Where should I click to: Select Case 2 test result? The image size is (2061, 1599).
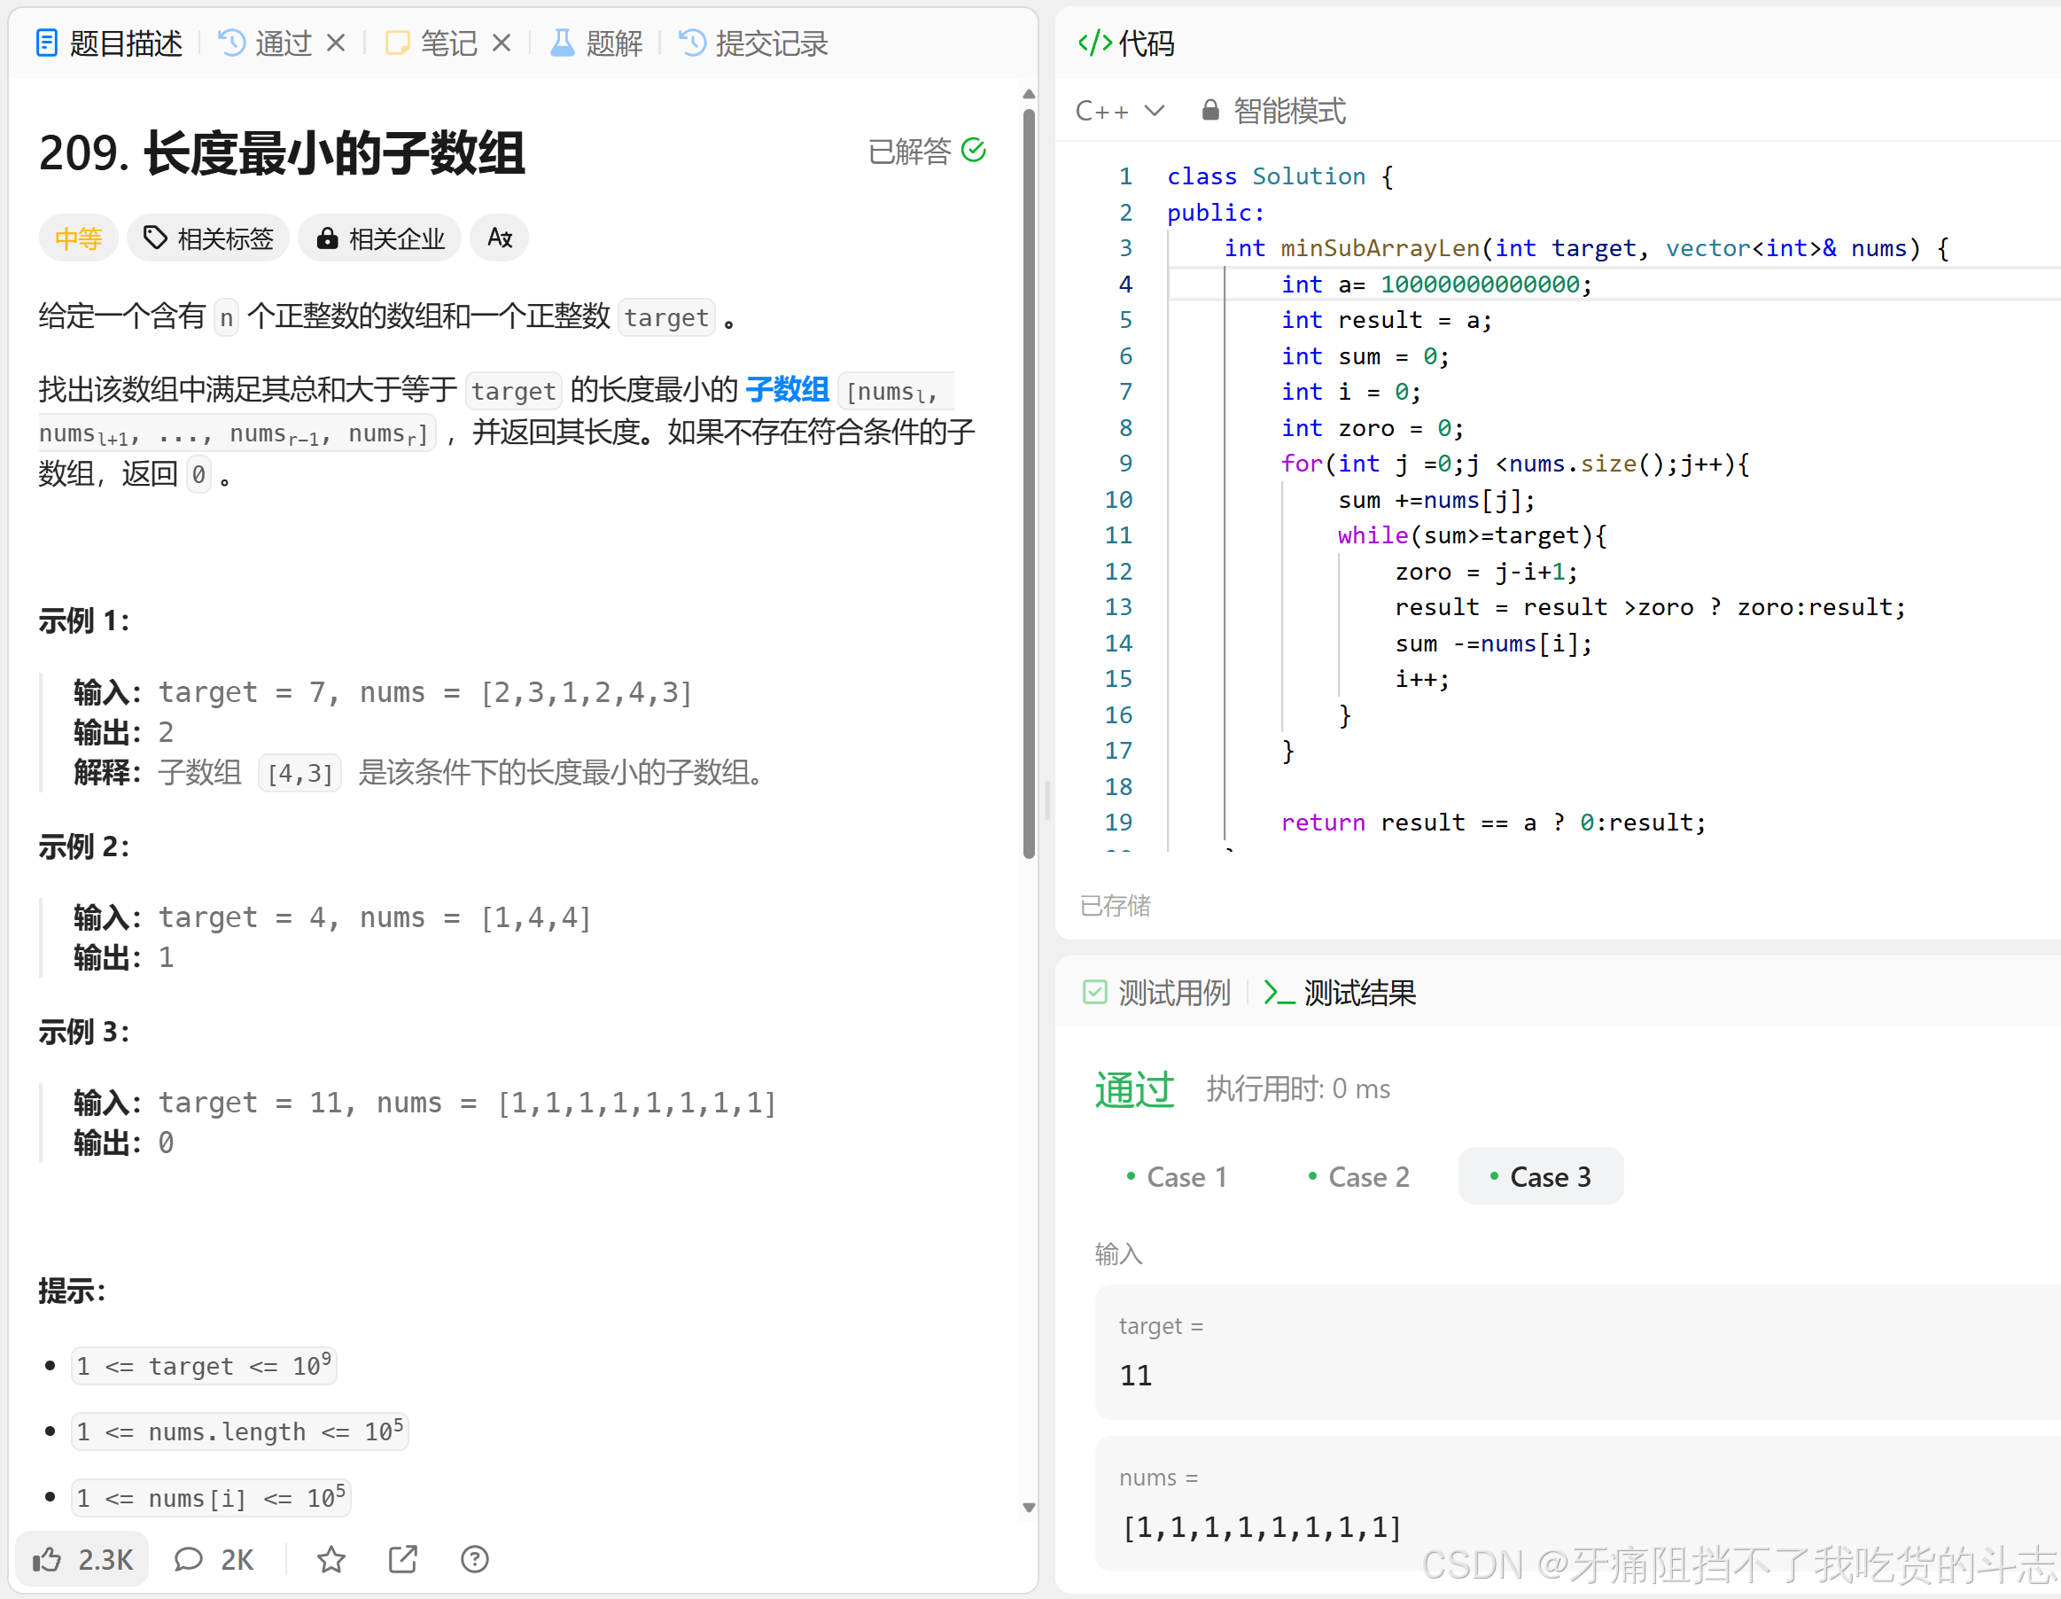[x=1359, y=1176]
